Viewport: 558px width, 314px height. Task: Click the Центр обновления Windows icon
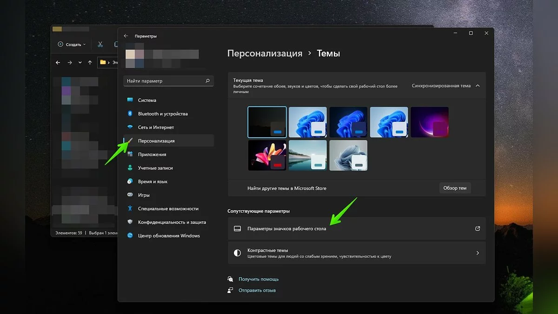point(130,235)
